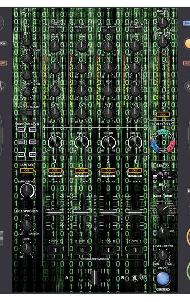
Task: Activate the SPACE sound color FX button
Action: (21, 130)
